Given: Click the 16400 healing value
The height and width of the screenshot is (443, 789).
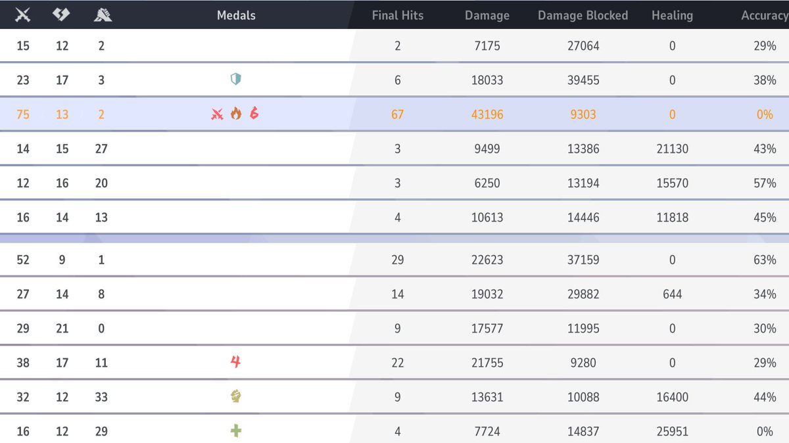Looking at the screenshot, I should click(672, 397).
